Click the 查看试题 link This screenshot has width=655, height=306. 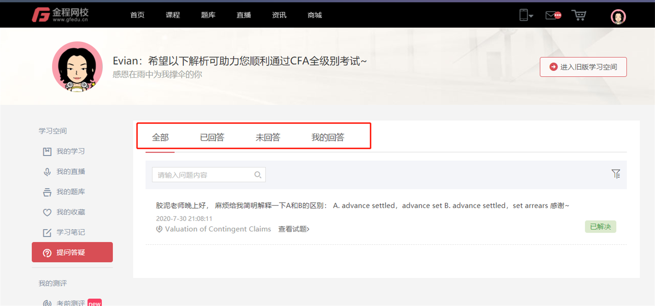294,229
